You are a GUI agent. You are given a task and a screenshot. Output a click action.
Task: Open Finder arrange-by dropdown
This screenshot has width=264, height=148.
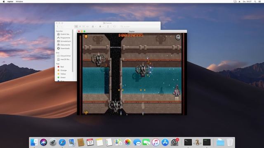coord(94,26)
